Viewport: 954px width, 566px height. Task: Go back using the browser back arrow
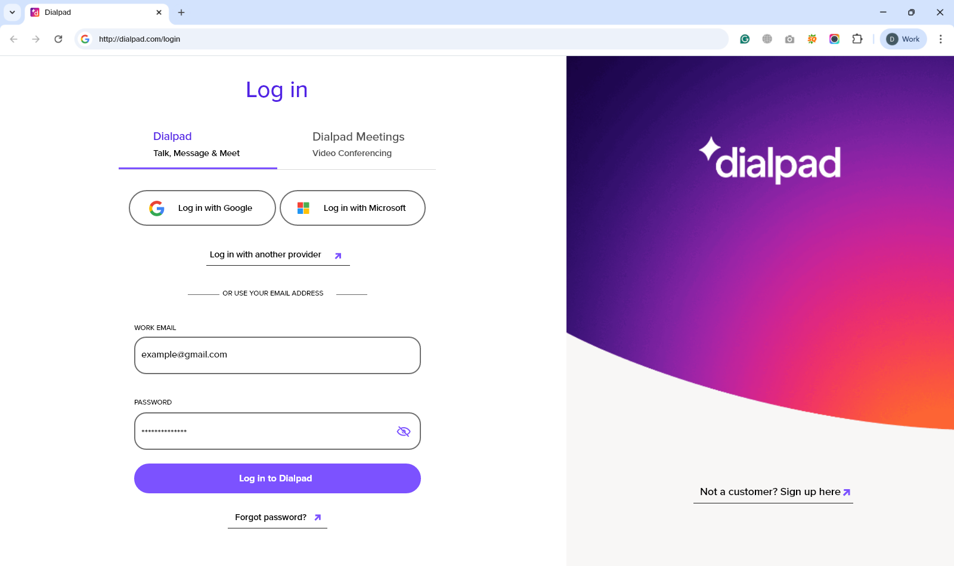click(14, 39)
